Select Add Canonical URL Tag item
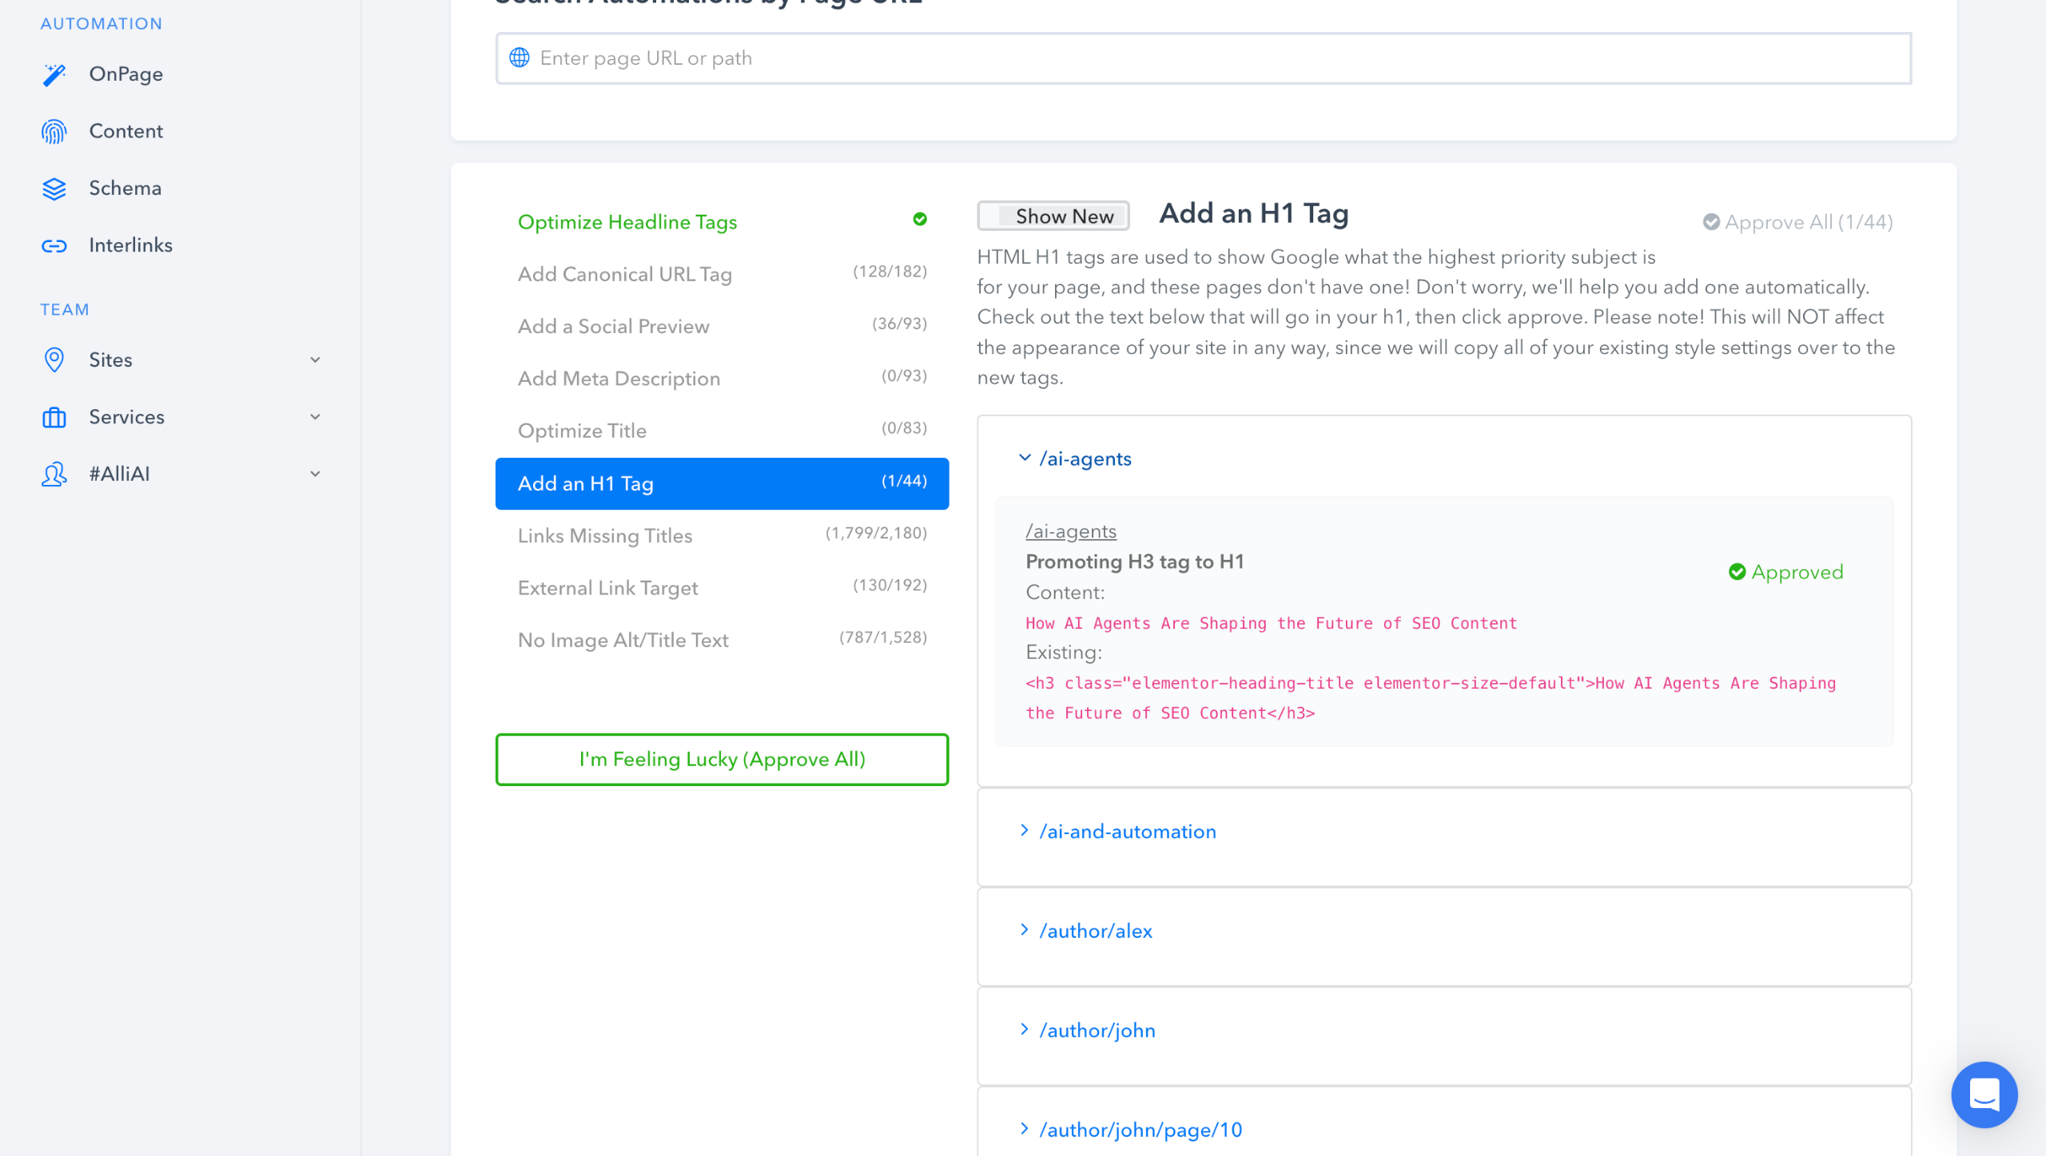2046x1156 pixels. pyautogui.click(x=625, y=274)
